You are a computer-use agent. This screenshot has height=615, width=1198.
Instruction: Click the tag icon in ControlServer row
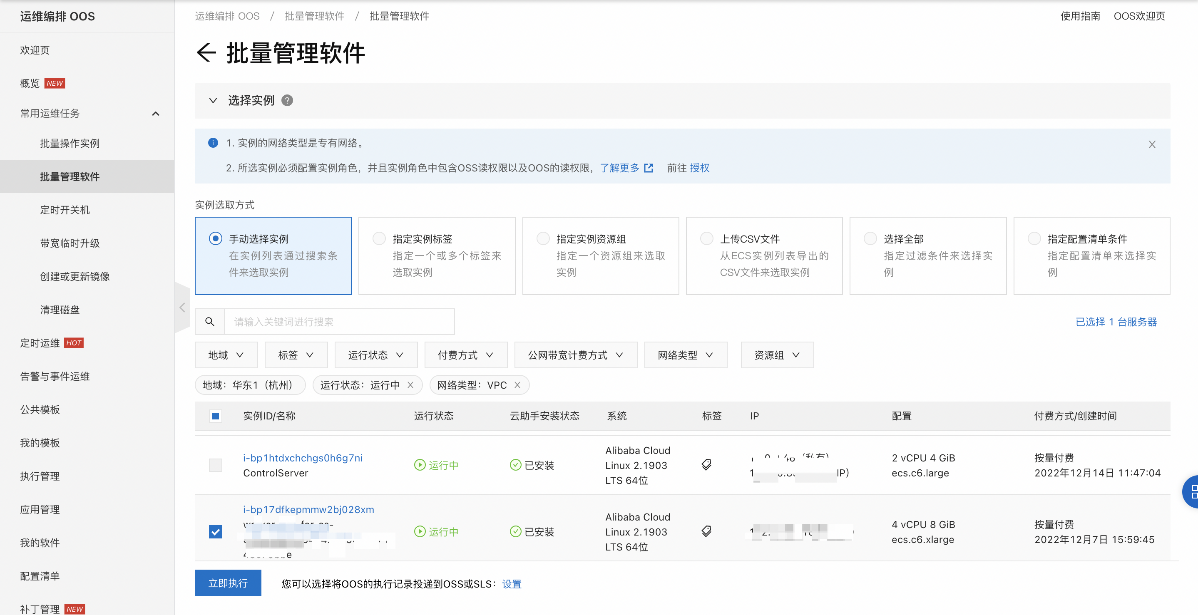(706, 465)
